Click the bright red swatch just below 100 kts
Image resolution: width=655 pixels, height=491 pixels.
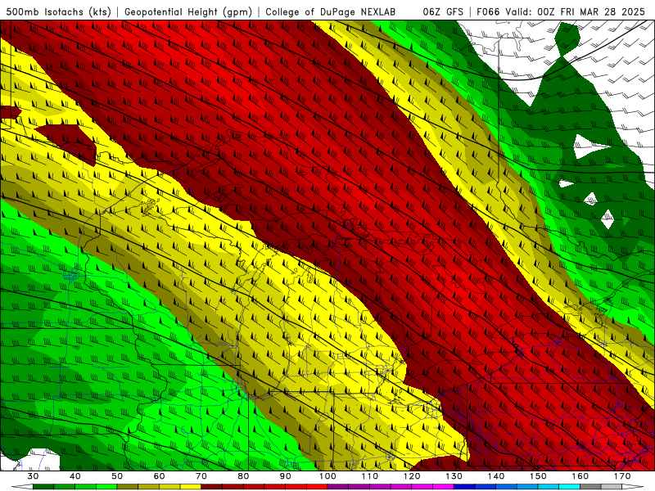click(x=317, y=487)
